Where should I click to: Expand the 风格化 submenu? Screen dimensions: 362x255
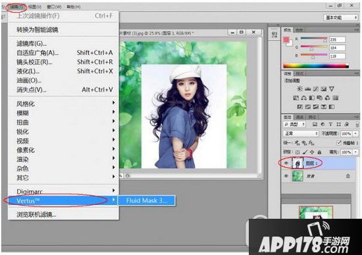63,103
